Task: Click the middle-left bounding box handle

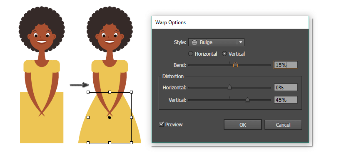Action: [88, 117]
